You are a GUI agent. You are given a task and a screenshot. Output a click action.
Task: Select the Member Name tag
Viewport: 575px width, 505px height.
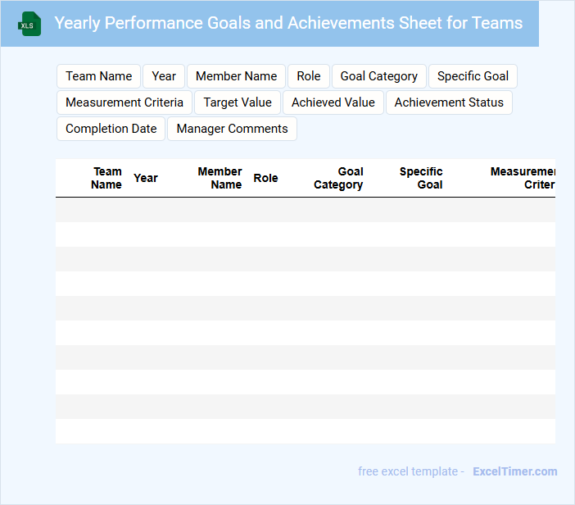[x=236, y=76]
